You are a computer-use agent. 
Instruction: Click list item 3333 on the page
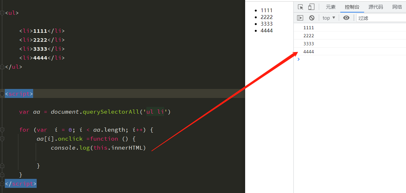point(266,24)
